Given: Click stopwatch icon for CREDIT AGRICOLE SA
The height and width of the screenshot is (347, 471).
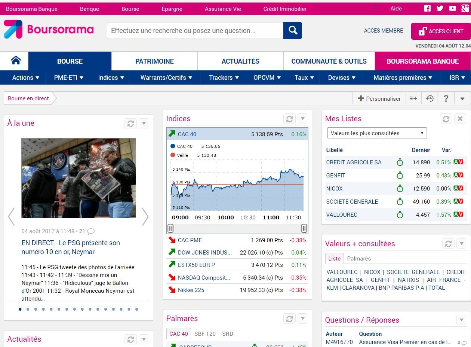Looking at the screenshot, I should pos(400,162).
